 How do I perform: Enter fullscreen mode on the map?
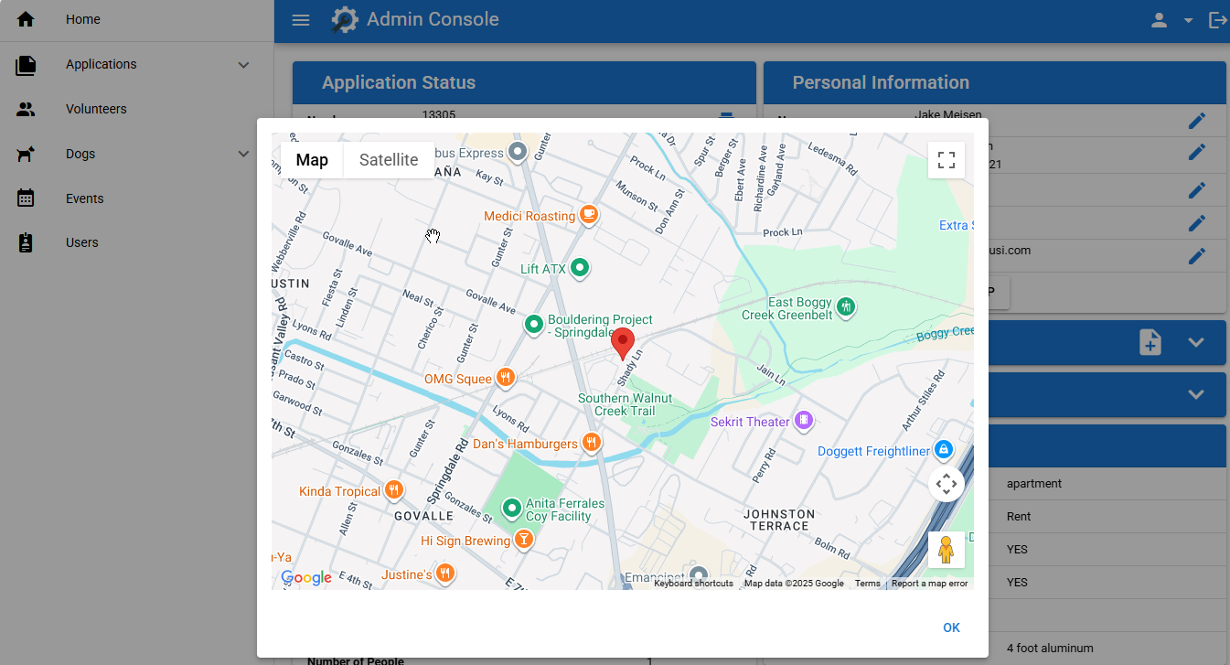[x=947, y=160]
